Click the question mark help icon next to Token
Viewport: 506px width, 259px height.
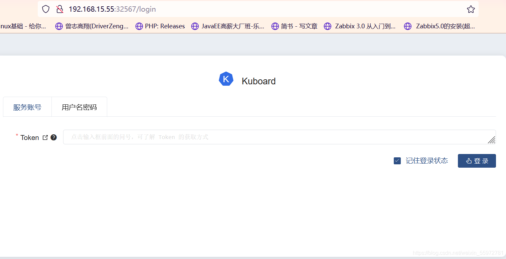tap(53, 137)
